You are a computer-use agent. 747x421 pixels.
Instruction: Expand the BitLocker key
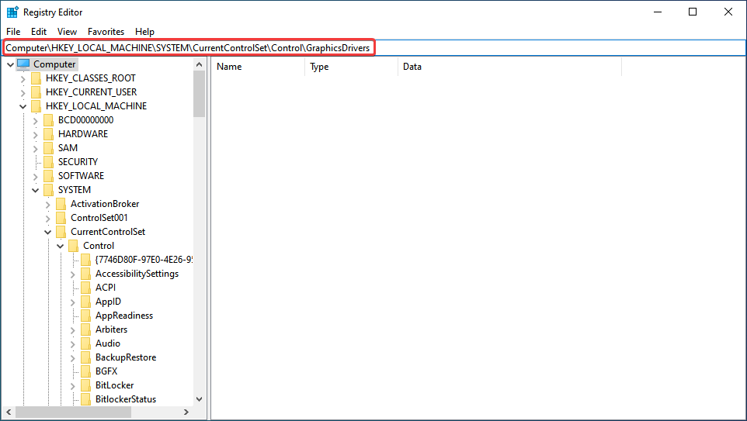[x=72, y=385]
